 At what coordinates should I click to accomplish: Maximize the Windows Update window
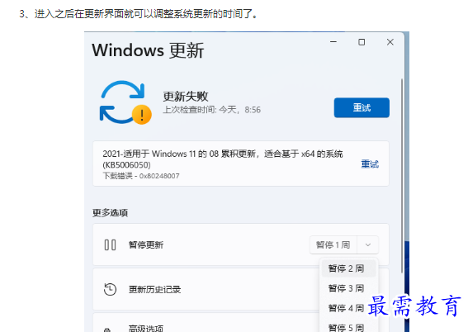click(x=362, y=42)
